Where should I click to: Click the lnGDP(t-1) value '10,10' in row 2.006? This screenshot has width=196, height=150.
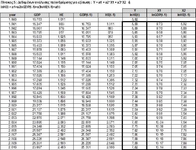tap(159, 131)
